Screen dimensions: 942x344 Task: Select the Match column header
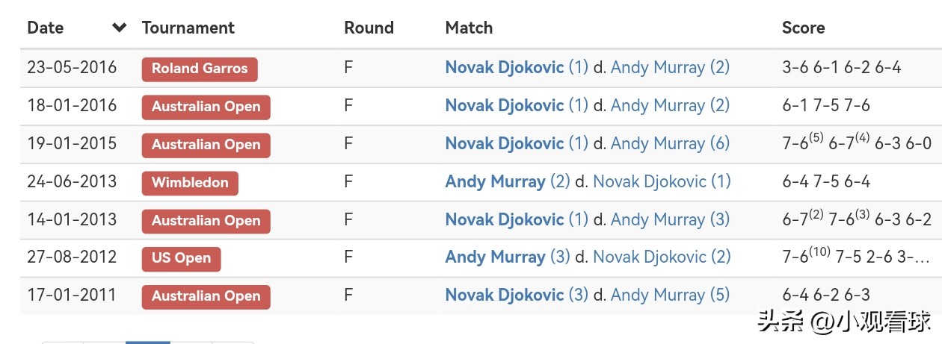[469, 28]
